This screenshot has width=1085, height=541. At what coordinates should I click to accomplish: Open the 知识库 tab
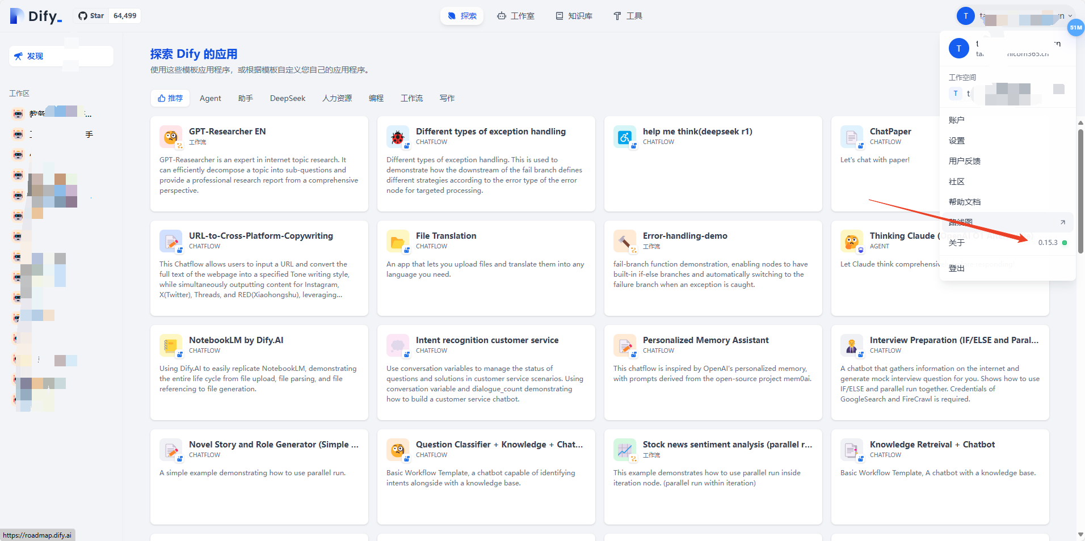574,16
